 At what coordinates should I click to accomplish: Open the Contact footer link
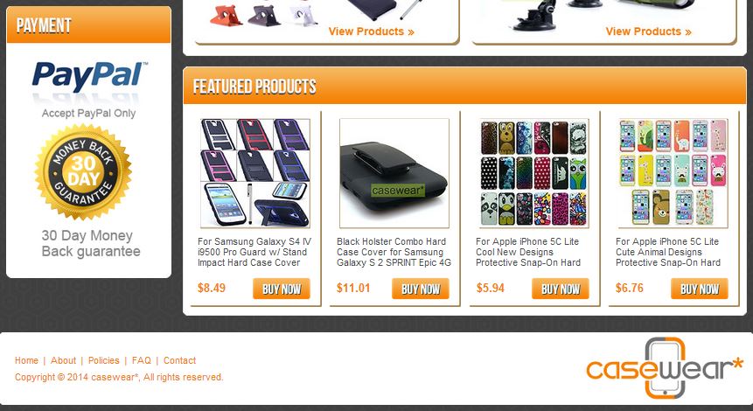point(179,360)
